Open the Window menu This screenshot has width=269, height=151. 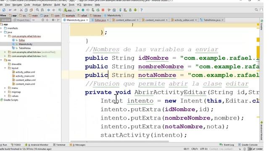tap(88, 5)
